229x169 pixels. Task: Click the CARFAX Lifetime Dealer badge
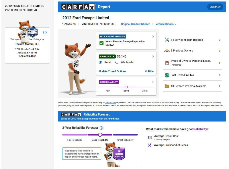pyautogui.click(x=33, y=32)
